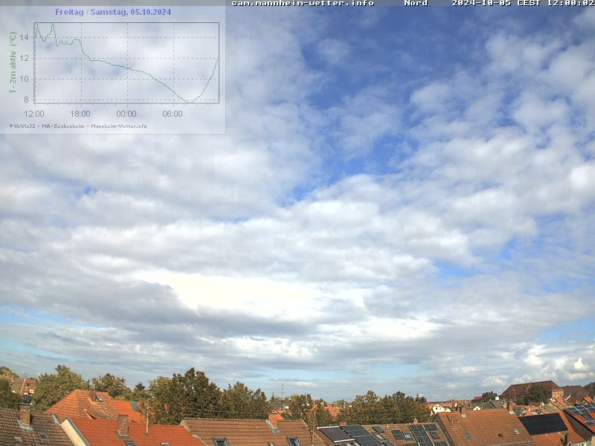595x446 pixels.
Task: Click the 'Nord' direction label
Action: (416, 4)
